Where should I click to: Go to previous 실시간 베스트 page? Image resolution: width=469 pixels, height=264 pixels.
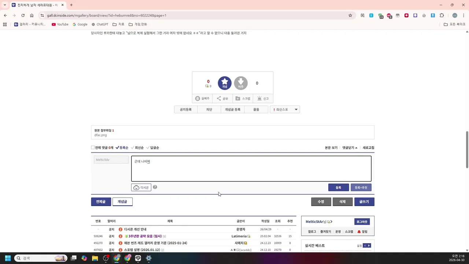coord(365,246)
